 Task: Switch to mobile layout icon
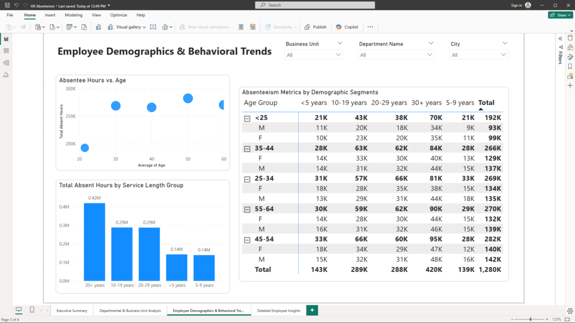point(32,310)
